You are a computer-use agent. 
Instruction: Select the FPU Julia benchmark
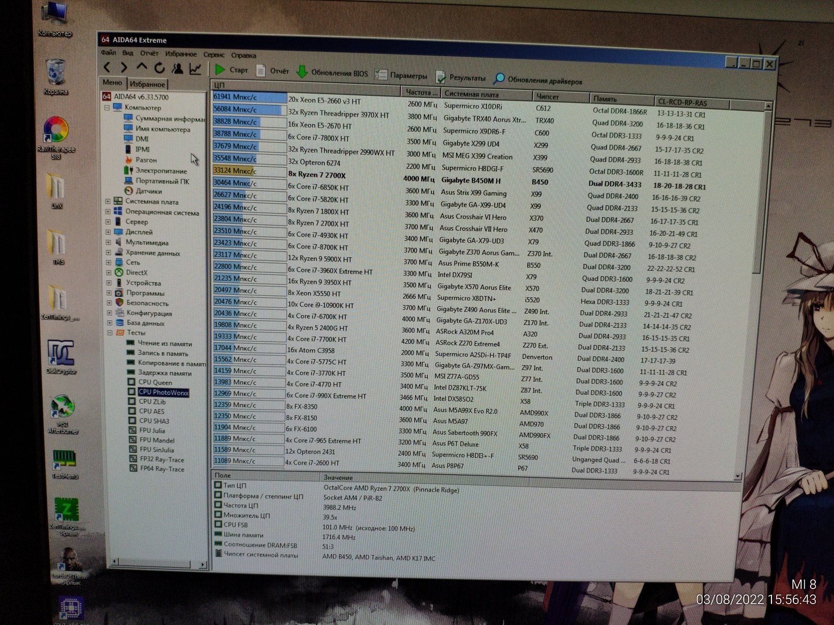pos(148,430)
